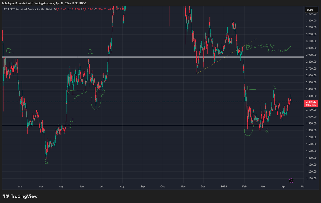This screenshot has height=203, width=321.
Task: Click the countdown timer 03:24:37 label
Action: coord(311,105)
